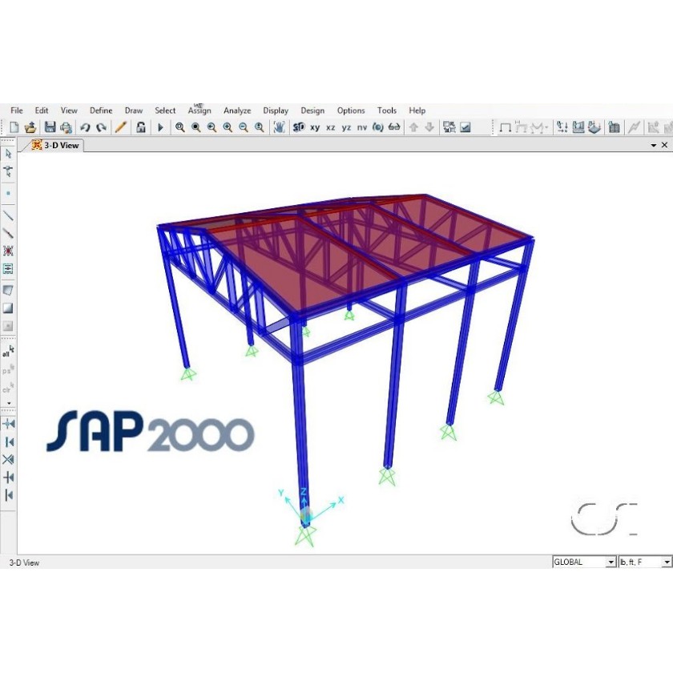This screenshot has height=673, width=673.
Task: Click the Undo arrow icon
Action: [85, 127]
